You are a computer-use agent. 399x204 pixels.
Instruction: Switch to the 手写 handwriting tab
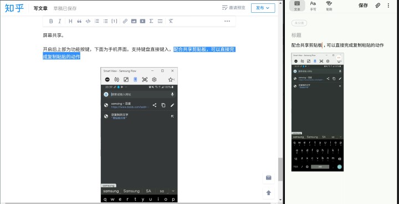pos(313,6)
